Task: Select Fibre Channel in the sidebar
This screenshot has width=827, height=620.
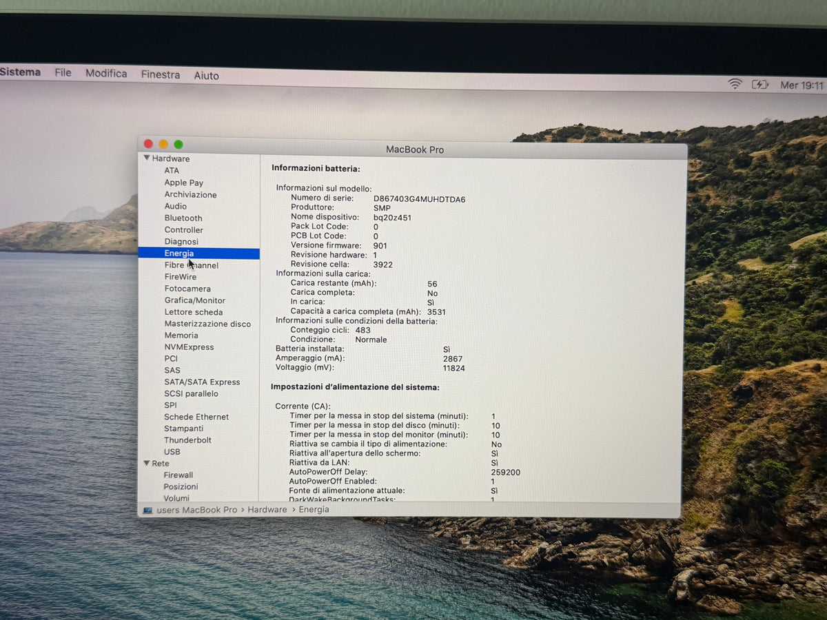Action: (x=191, y=265)
